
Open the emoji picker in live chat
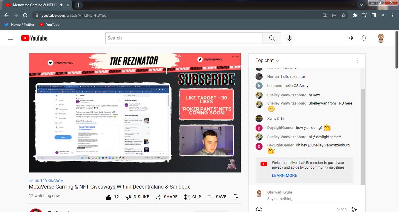tap(259, 209)
